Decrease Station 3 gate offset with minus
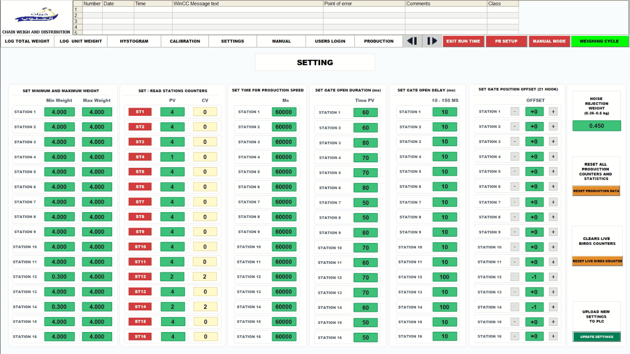This screenshot has width=630, height=354. point(515,141)
